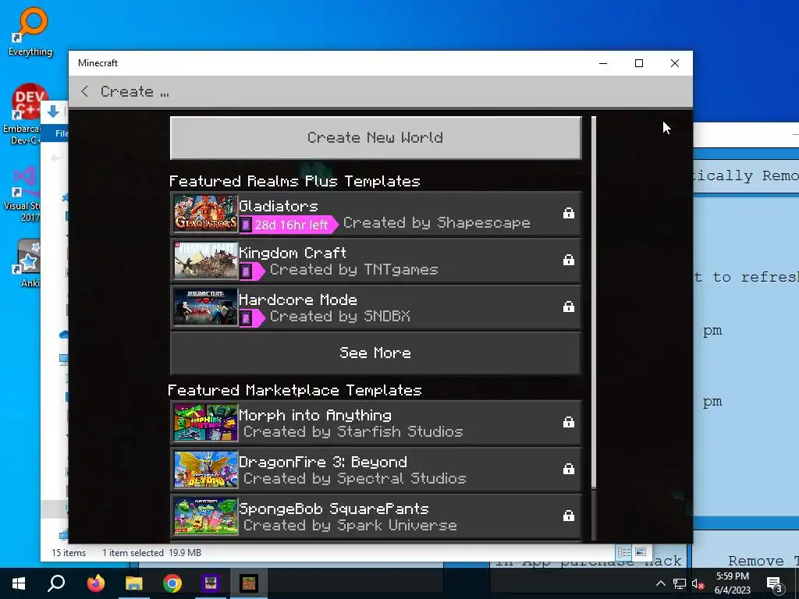Open the Windows Start menu
The width and height of the screenshot is (799, 599).
pos(19,583)
